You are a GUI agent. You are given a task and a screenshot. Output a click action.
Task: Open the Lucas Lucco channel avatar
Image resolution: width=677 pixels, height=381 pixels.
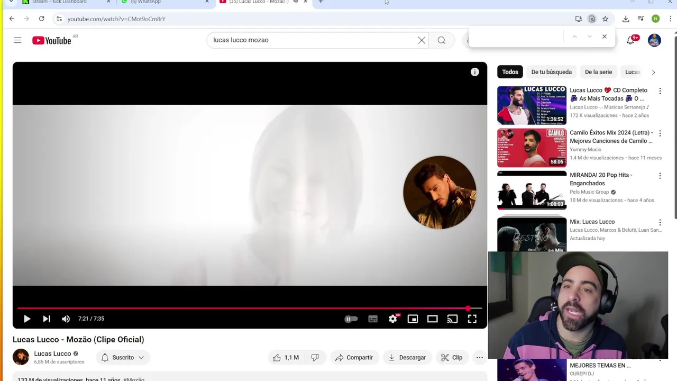(x=21, y=357)
